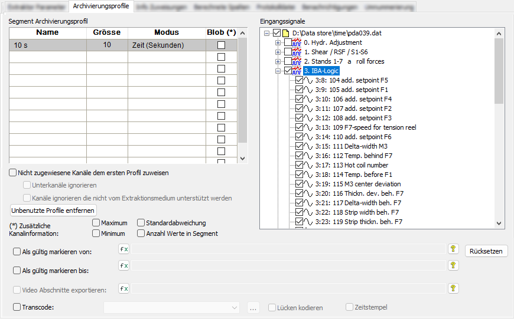
Task: Check the Maximum channel information option
Action: point(96,223)
